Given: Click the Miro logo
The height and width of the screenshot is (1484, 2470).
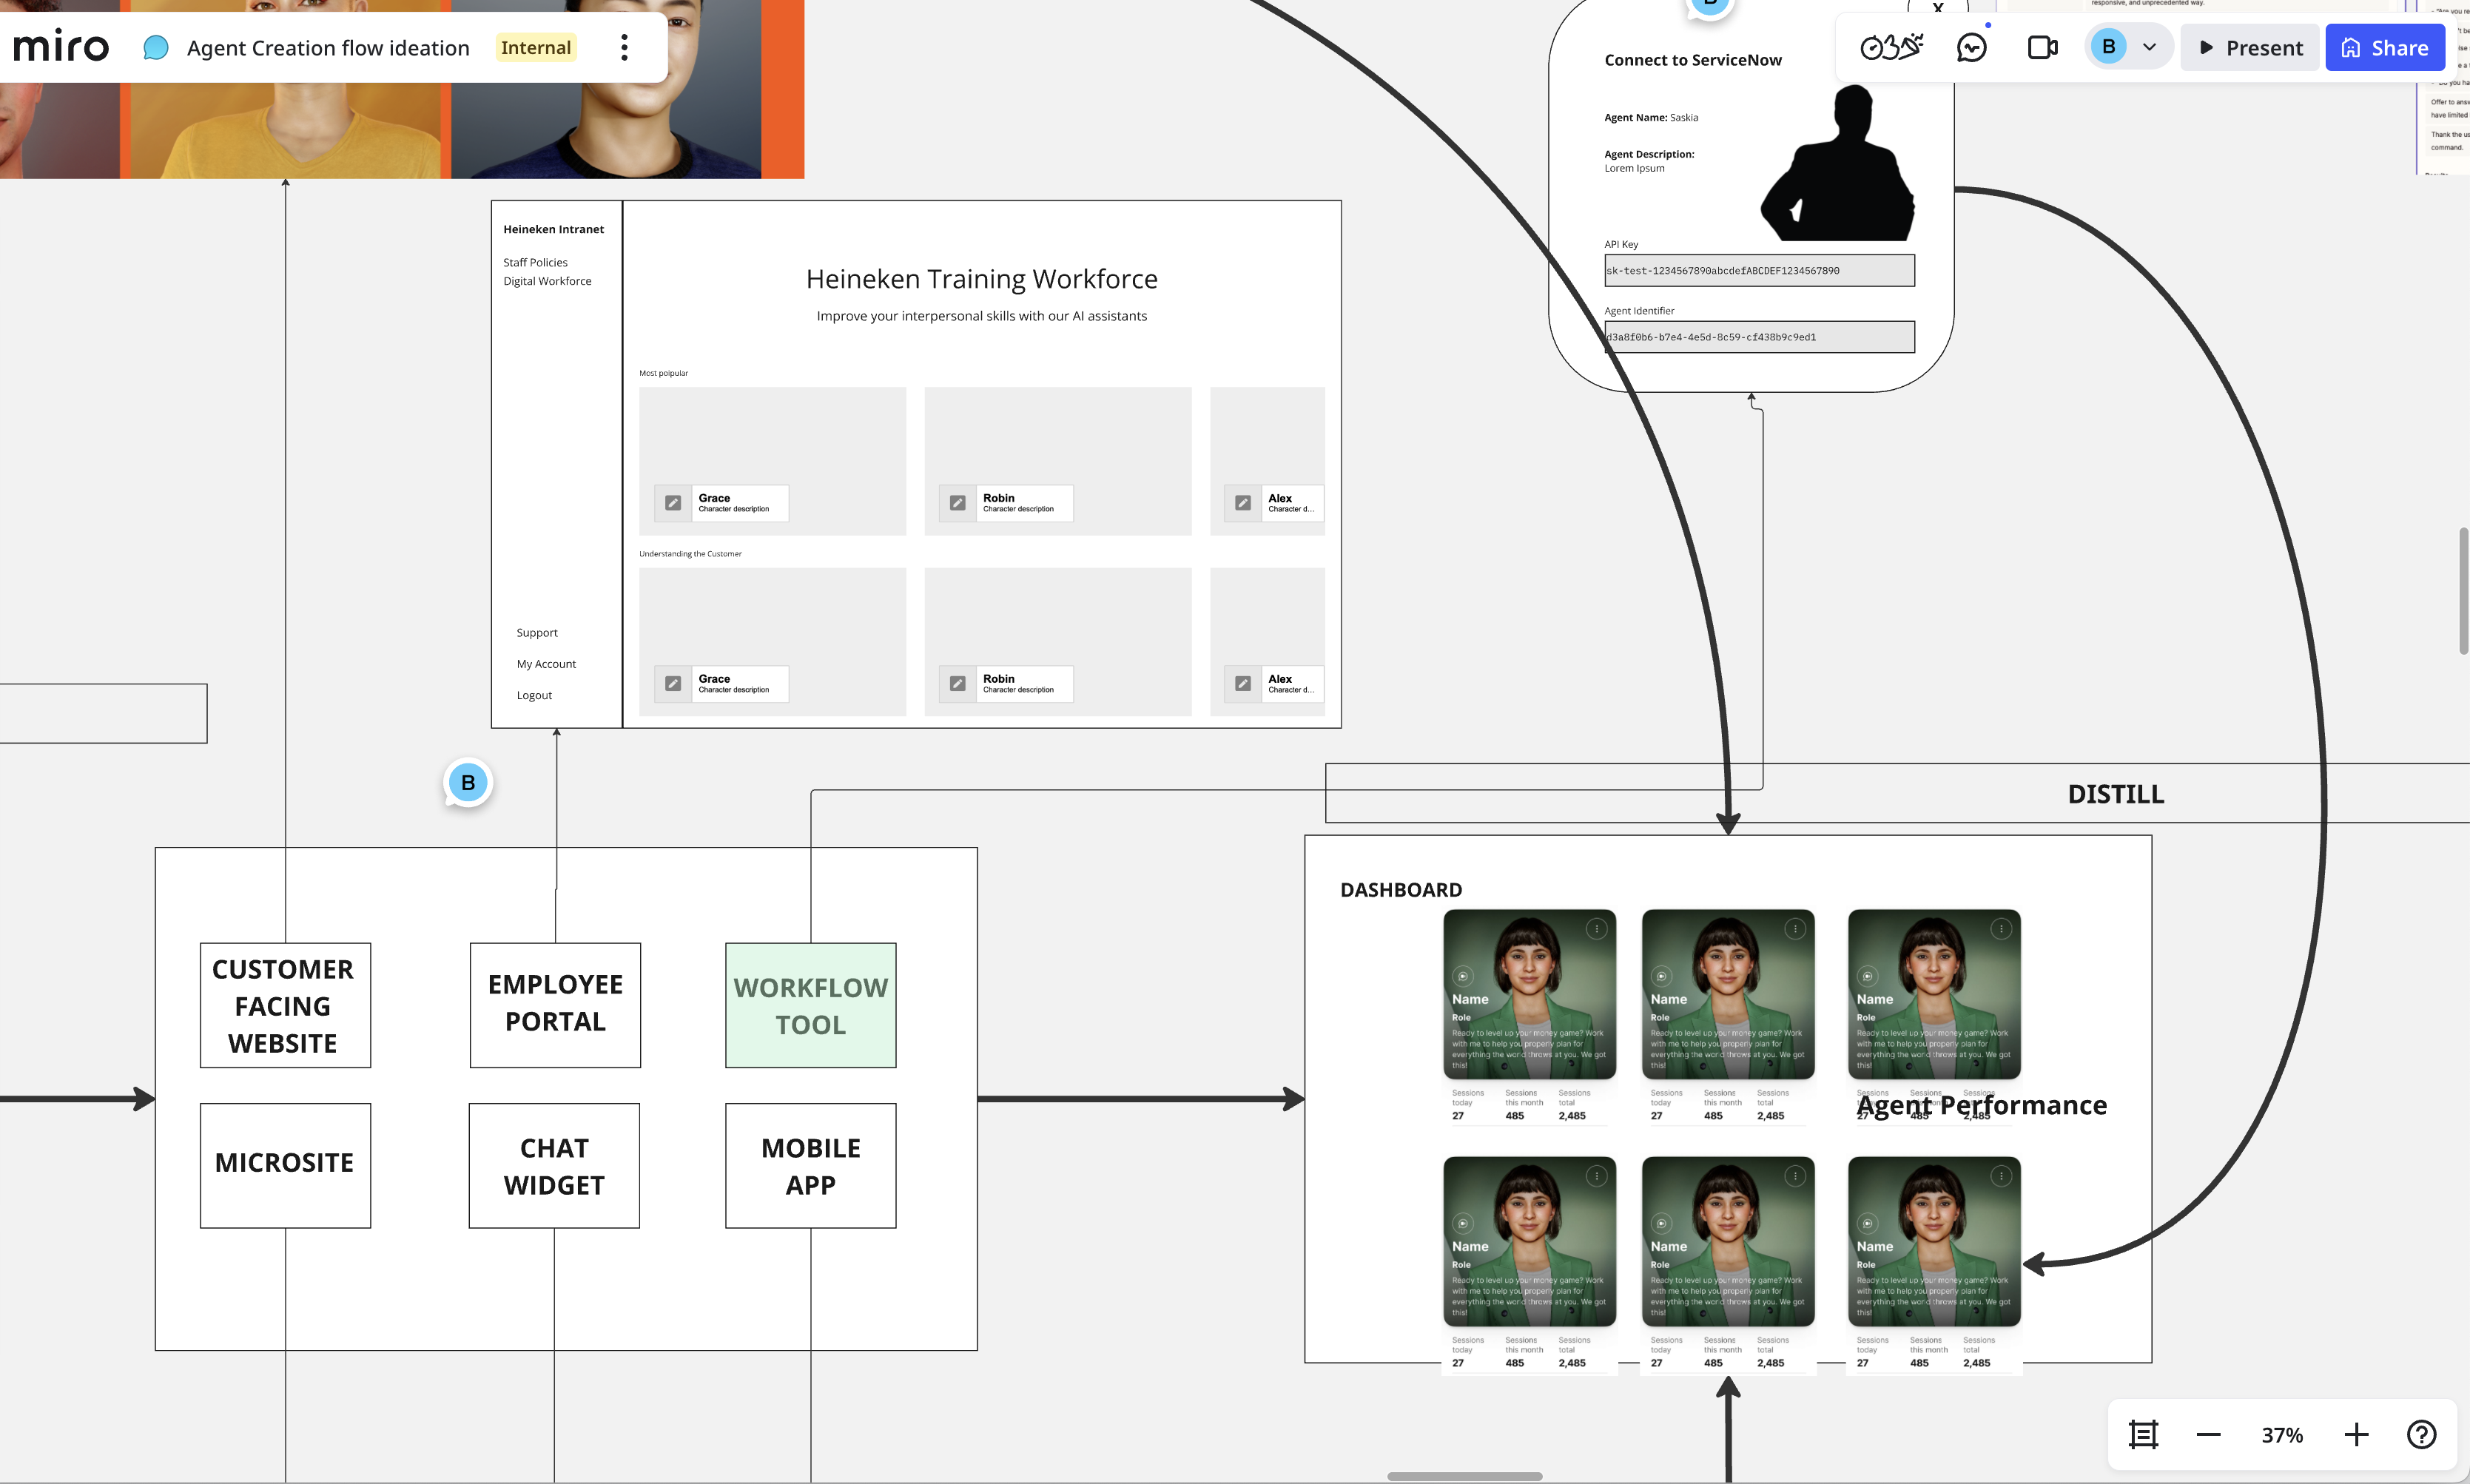Looking at the screenshot, I should (x=60, y=46).
